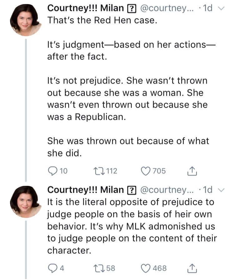234x280 pixels.
Task: Open profile photo beside the Red Hen tweet
Action: coord(26,20)
